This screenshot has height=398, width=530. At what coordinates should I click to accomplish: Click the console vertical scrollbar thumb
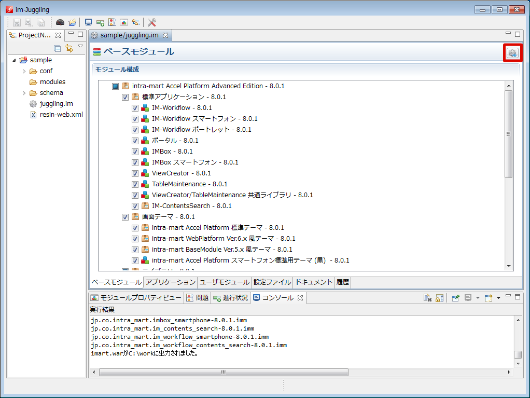[x=518, y=354]
